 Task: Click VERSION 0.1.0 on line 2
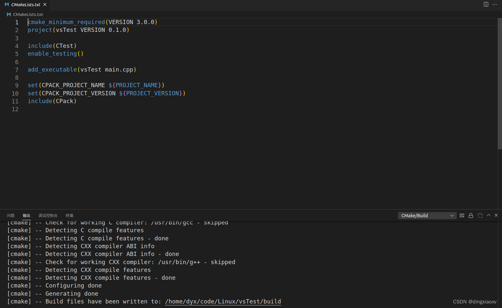click(x=103, y=30)
